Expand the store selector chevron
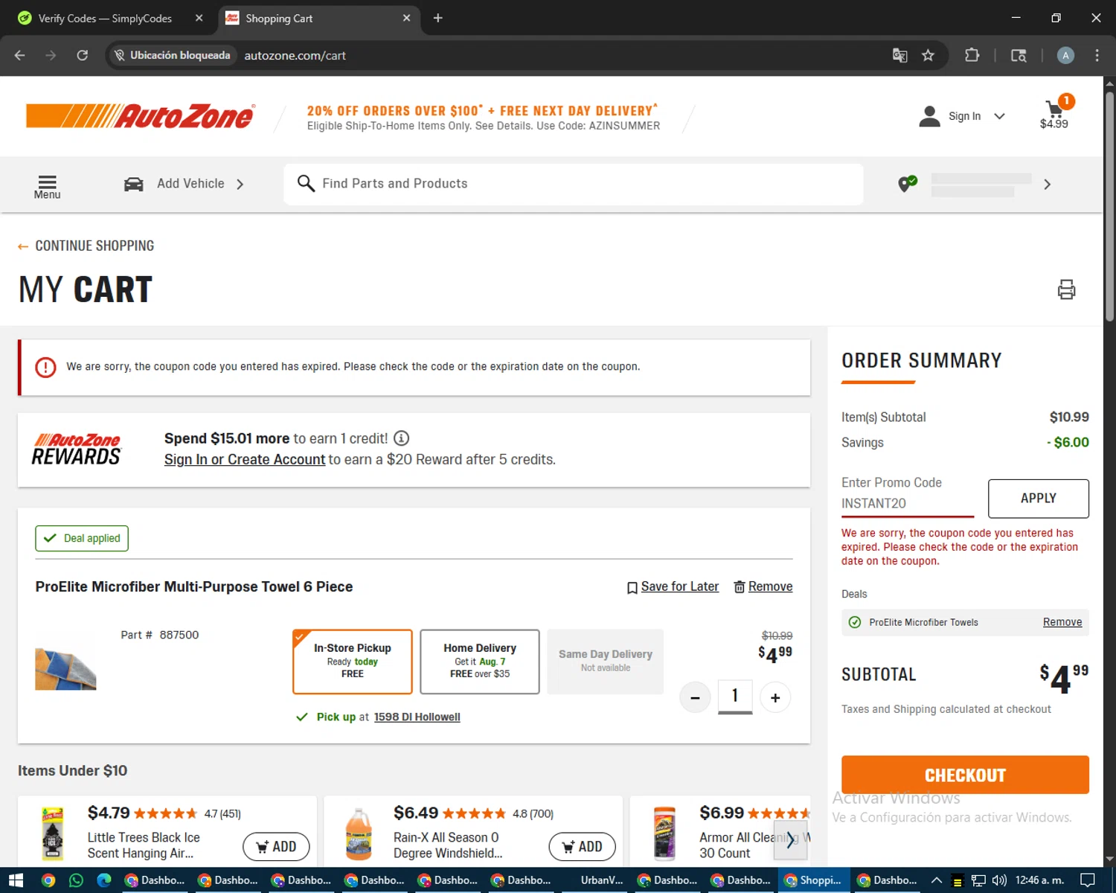 (1047, 184)
